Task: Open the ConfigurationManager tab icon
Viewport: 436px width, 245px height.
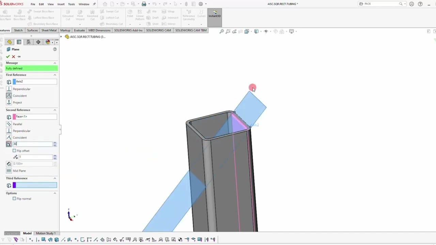Action: coord(29,42)
